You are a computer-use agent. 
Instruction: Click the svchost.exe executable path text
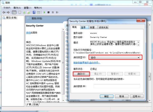(107, 53)
